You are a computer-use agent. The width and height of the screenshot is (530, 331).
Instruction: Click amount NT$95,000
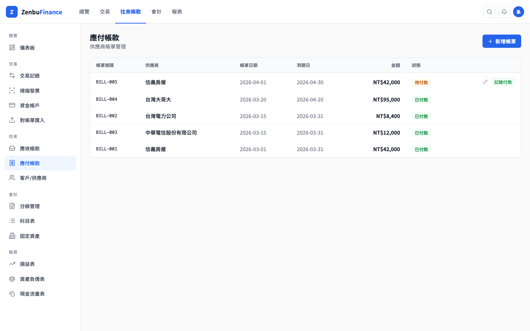point(386,99)
